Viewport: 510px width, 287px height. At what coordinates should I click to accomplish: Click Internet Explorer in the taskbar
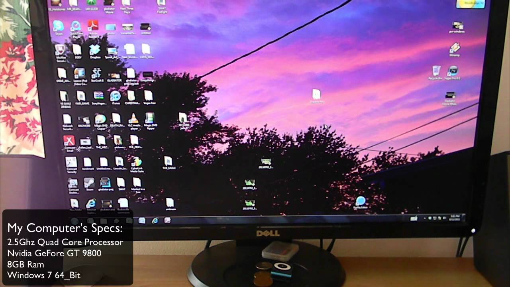[155, 220]
